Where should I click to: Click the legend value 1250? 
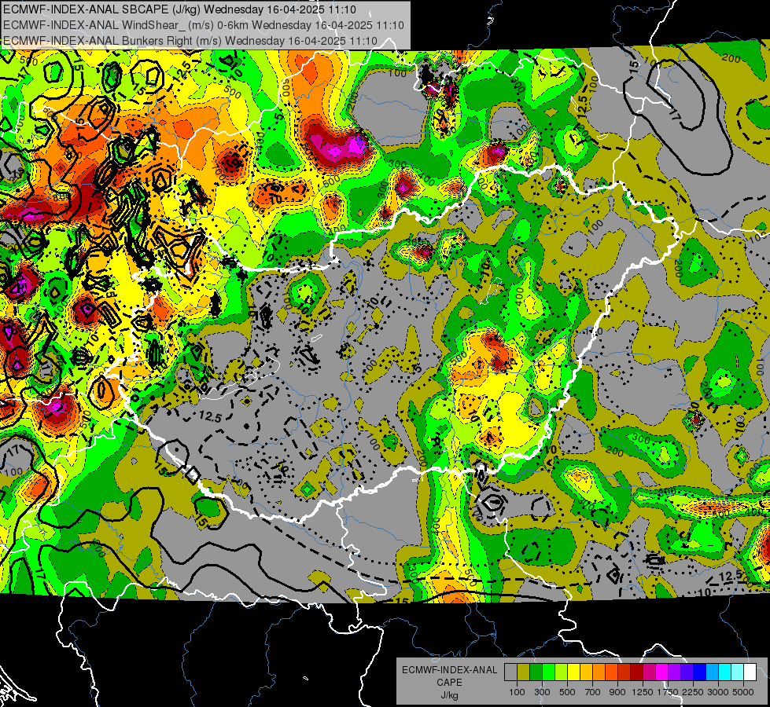click(x=643, y=692)
